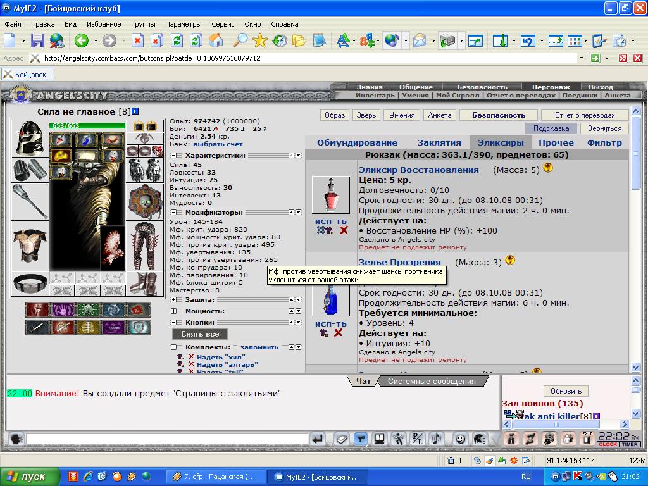The width and height of the screenshot is (648, 486).
Task: Click the Windows пуск start button
Action: click(29, 477)
